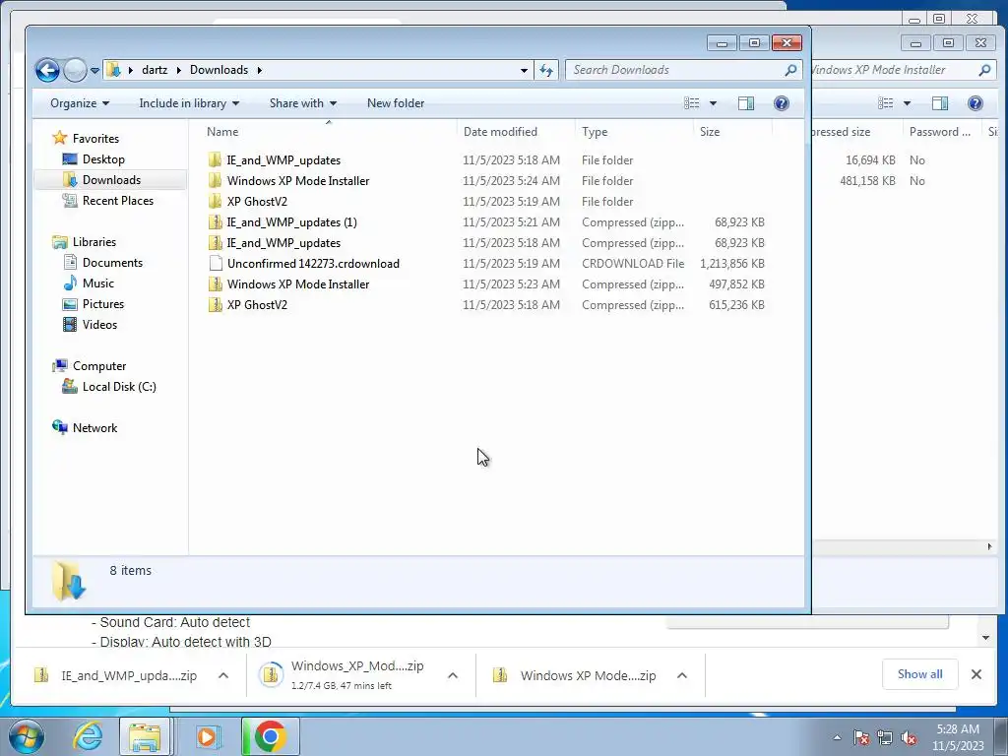Expand arrow after Downloads in breadcrumb
The image size is (1008, 756).
(x=260, y=70)
